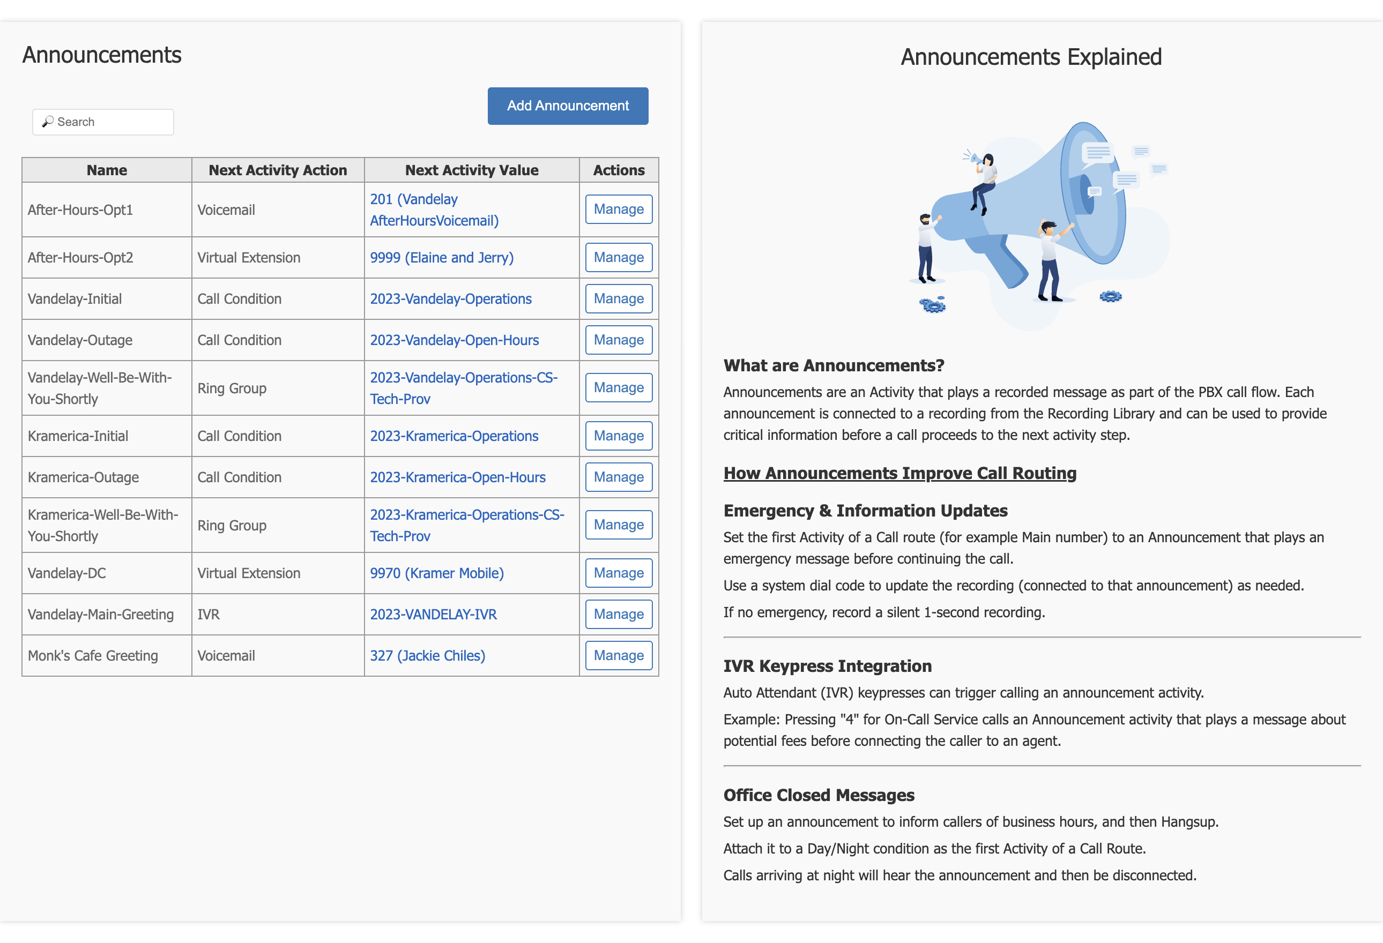Manage the Kramerica-Initial announcement
Viewport: 1383px width, 943px height.
(x=618, y=436)
